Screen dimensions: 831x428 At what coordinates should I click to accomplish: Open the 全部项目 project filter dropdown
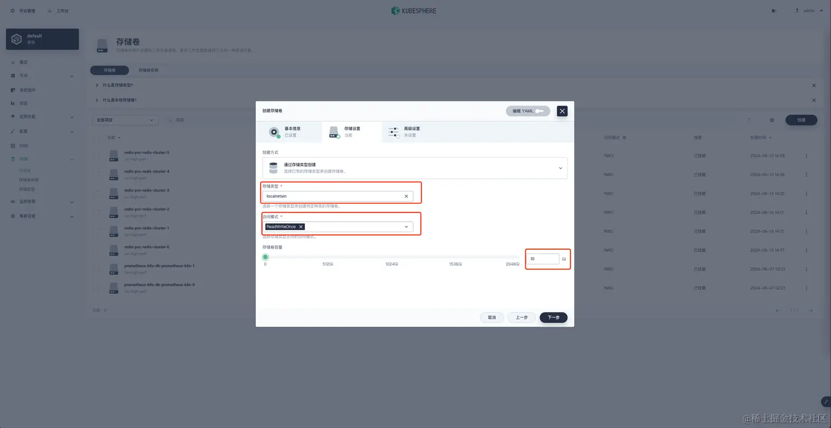[125, 120]
